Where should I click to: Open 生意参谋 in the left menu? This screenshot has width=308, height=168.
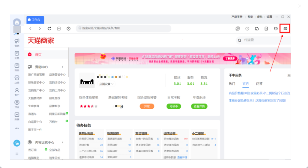(33, 106)
